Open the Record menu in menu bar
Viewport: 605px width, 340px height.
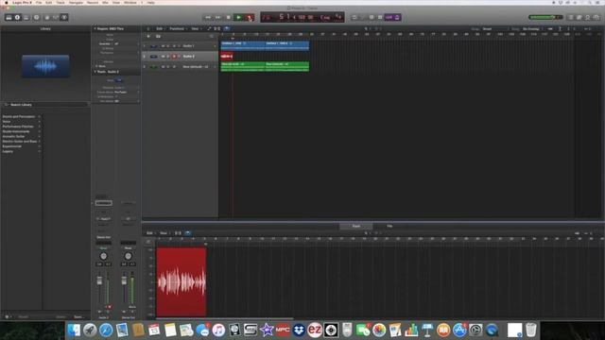(x=93, y=2)
